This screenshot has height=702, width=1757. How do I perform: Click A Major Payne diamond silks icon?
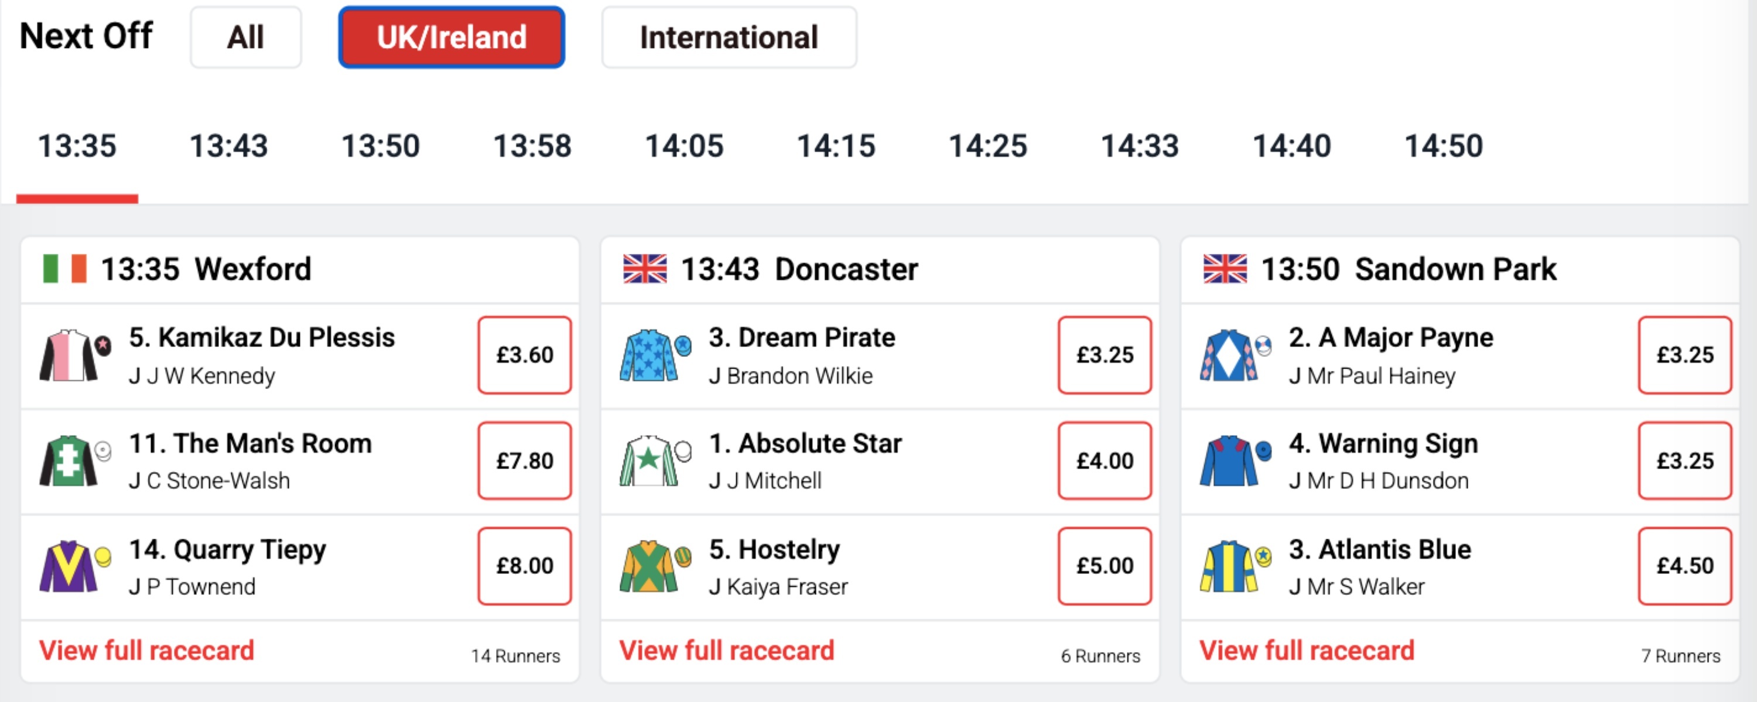tap(1235, 355)
